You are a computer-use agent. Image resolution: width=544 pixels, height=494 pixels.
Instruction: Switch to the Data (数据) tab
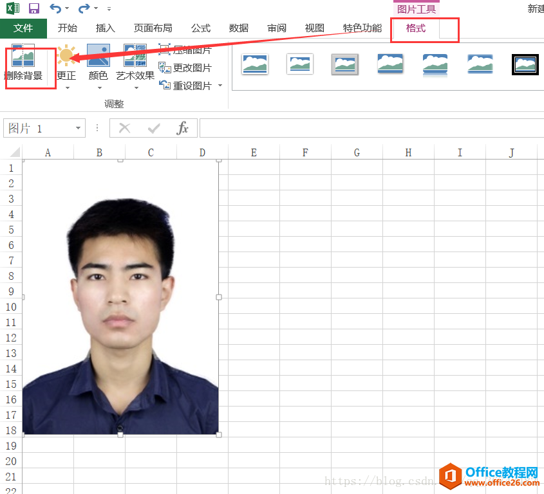point(239,28)
